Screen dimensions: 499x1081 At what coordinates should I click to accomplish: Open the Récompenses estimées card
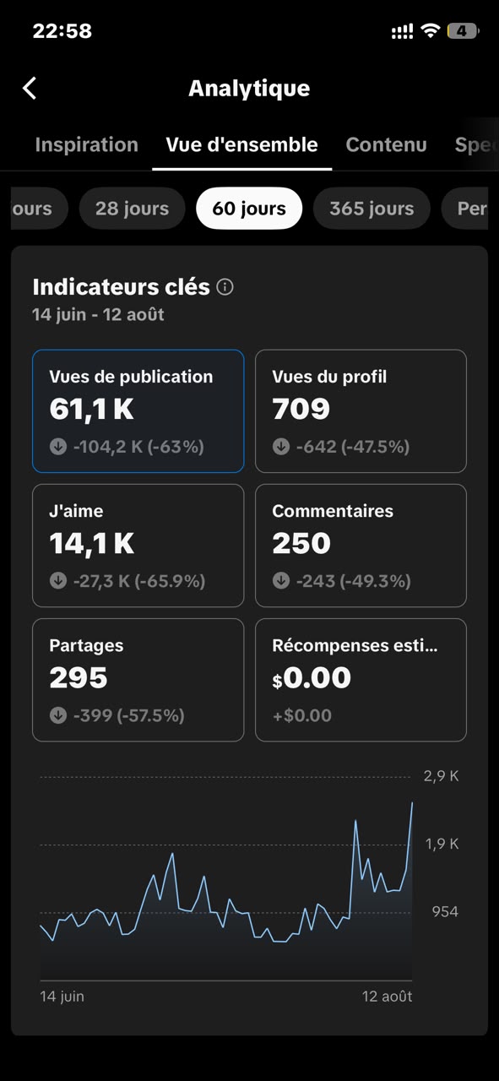[x=361, y=680]
